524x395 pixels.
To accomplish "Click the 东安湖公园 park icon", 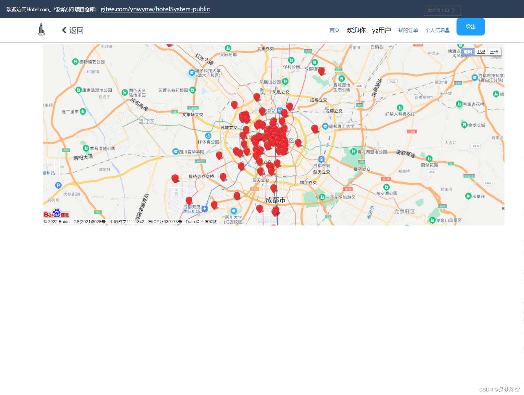I will point(386,187).
